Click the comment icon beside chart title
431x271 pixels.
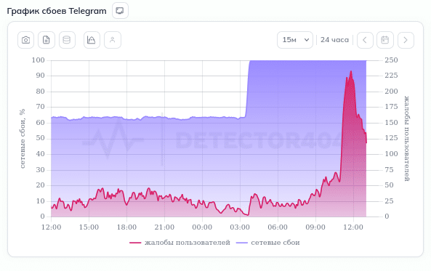pos(120,11)
